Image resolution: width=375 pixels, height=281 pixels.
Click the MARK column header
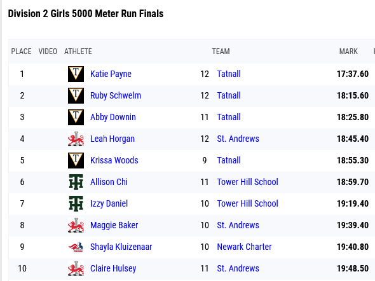[348, 51]
